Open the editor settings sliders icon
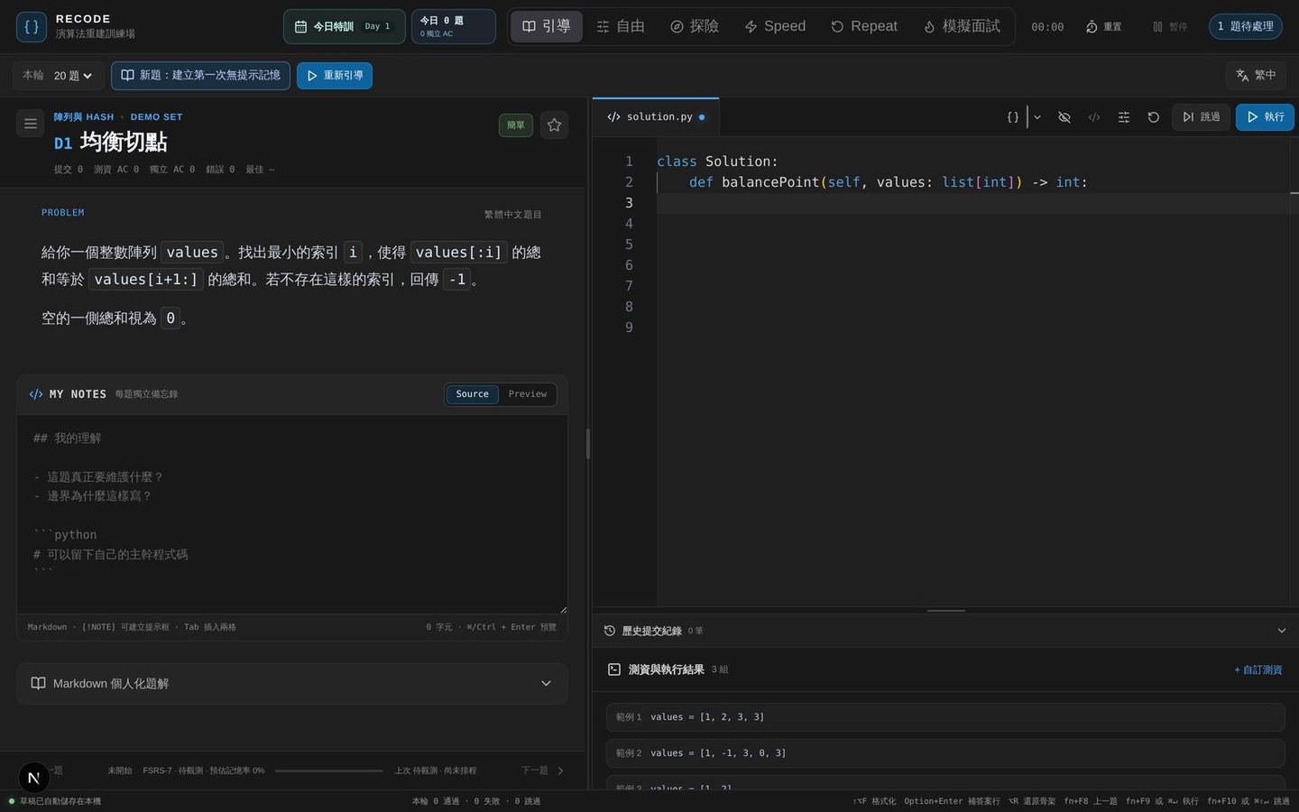 click(1124, 117)
